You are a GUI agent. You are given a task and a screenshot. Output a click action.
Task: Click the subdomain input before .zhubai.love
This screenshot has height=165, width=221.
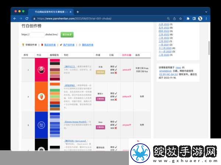pyautogui.click(x=37, y=34)
